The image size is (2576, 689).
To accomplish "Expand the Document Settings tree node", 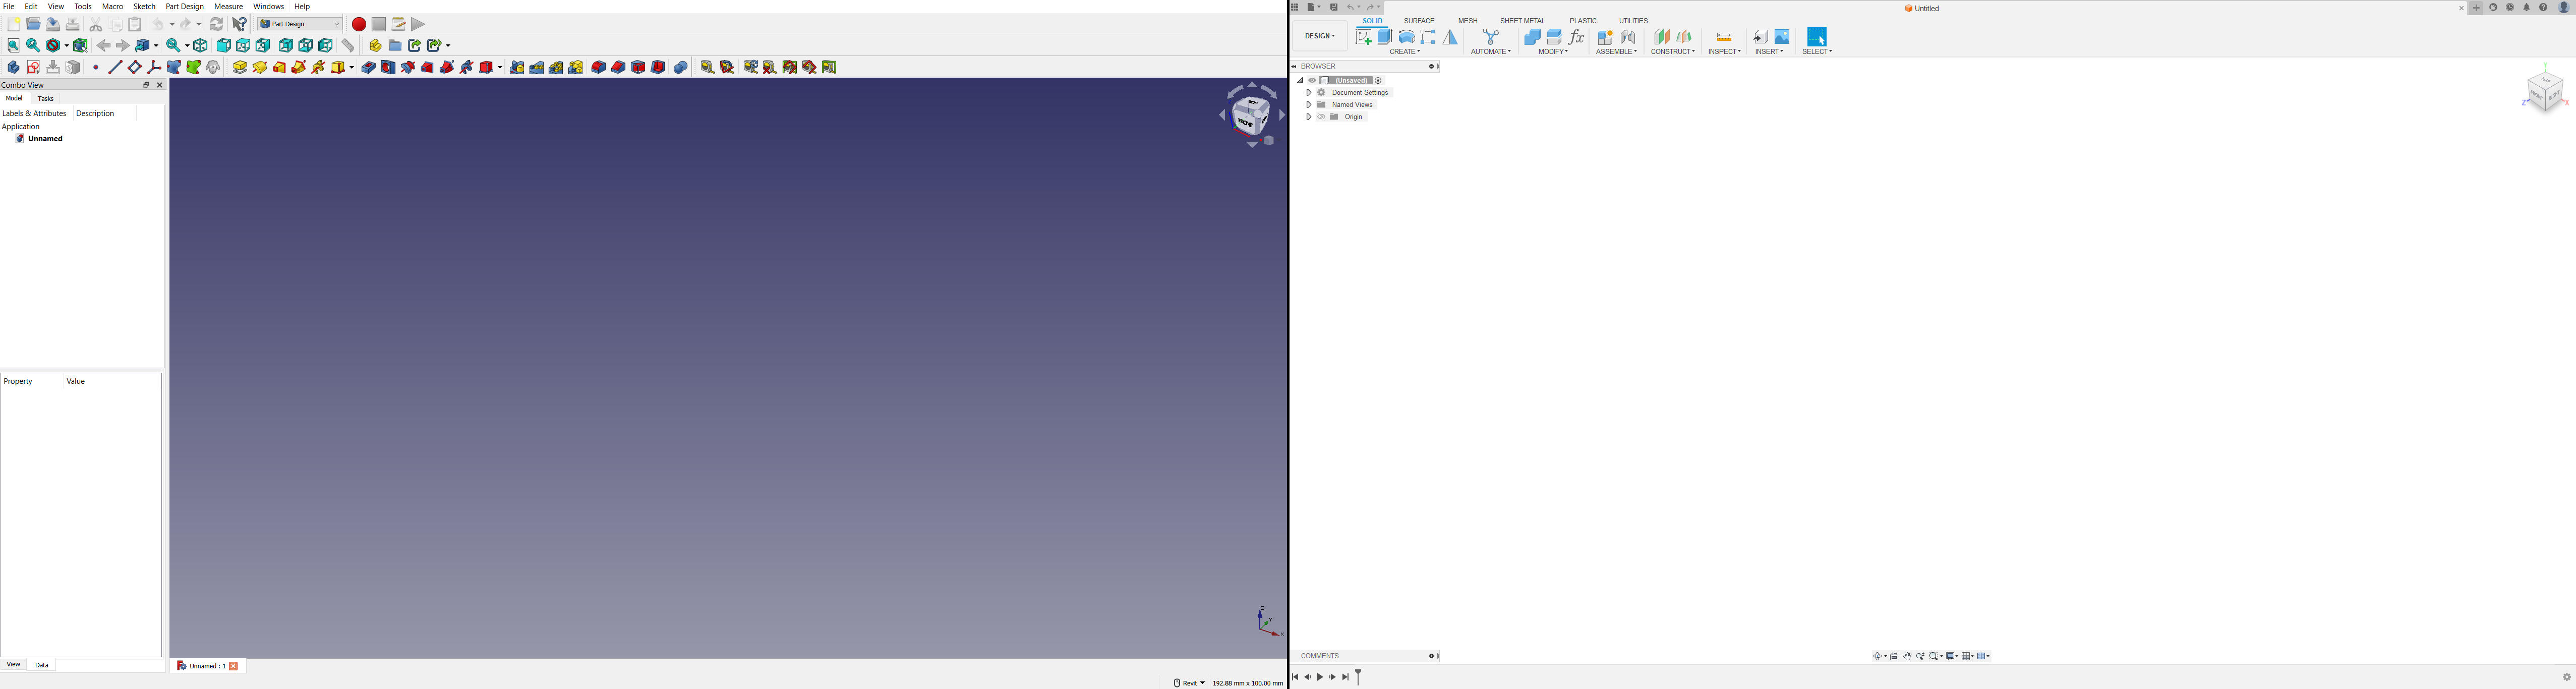I will click(x=1308, y=93).
